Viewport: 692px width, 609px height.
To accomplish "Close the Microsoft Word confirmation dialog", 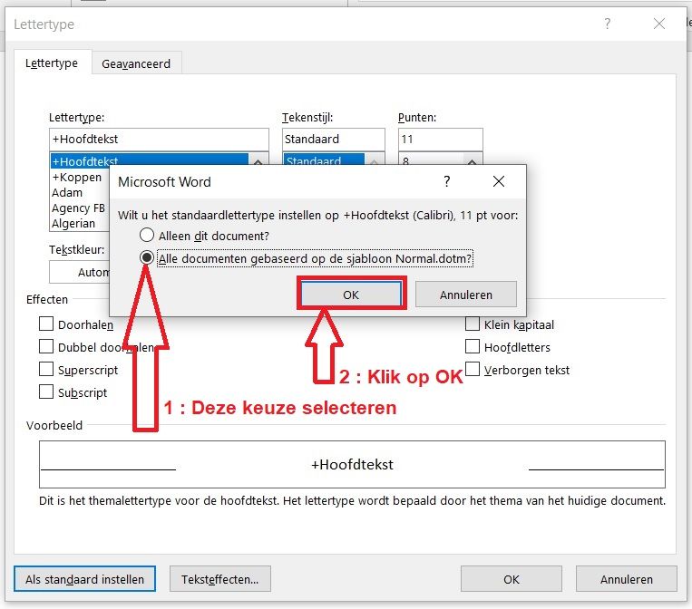I will coord(499,181).
